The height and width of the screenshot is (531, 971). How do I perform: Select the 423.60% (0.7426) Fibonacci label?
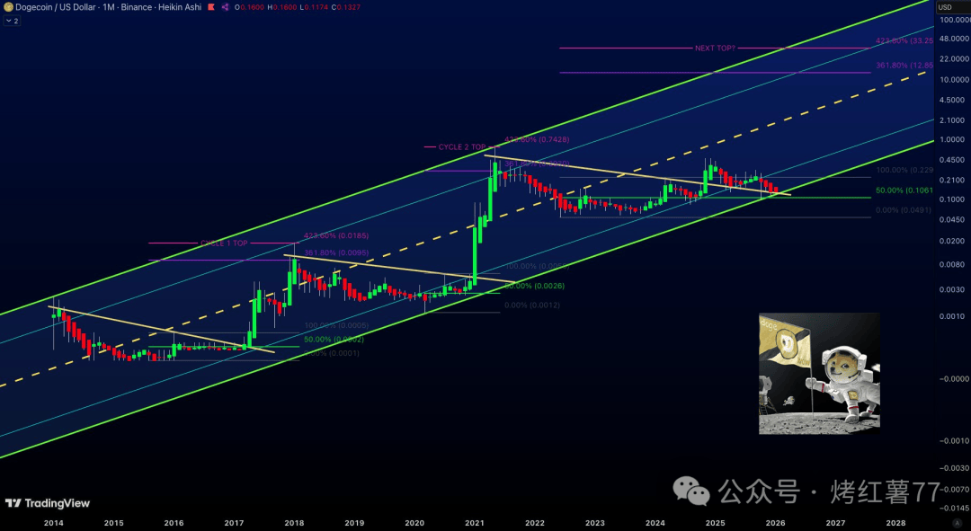537,140
